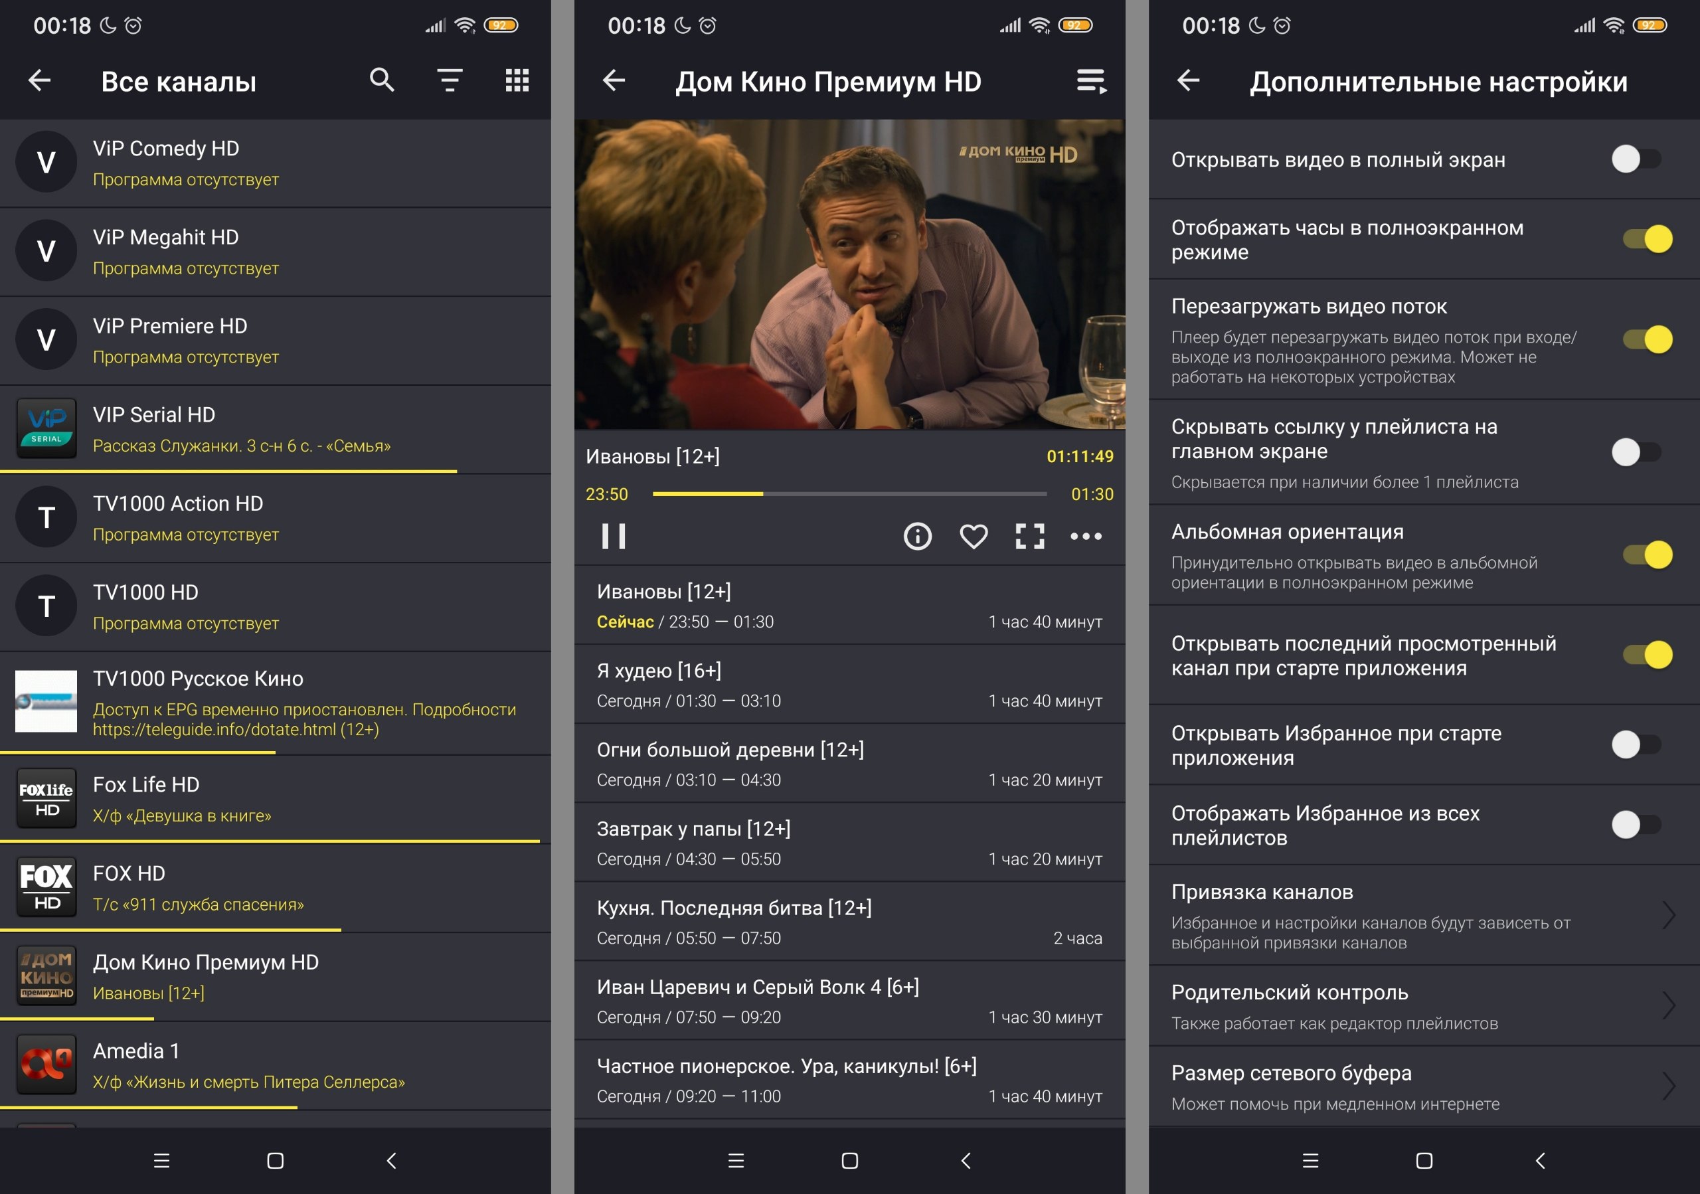
Task: Tap Android back button in right screen
Action: [x=1540, y=1160]
